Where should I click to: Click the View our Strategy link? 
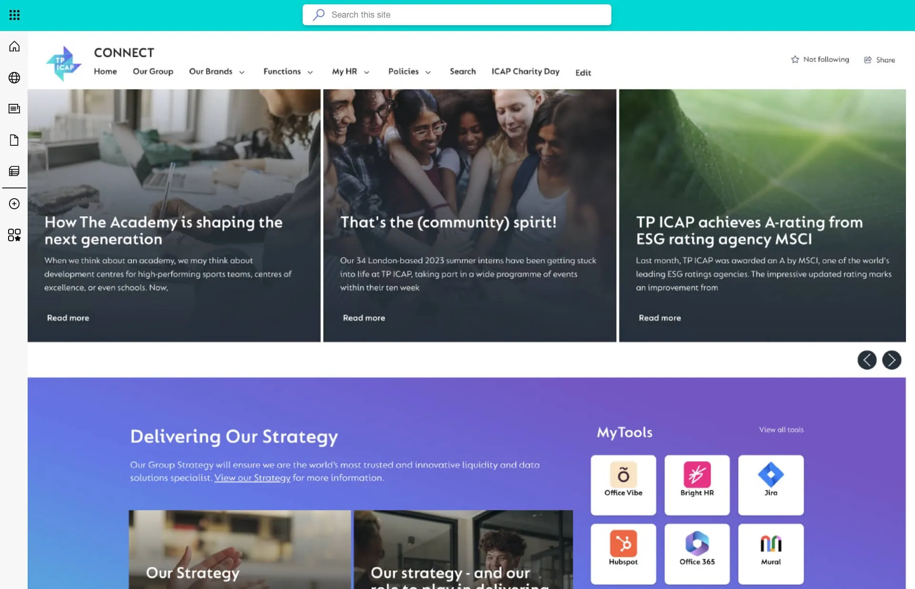point(252,477)
